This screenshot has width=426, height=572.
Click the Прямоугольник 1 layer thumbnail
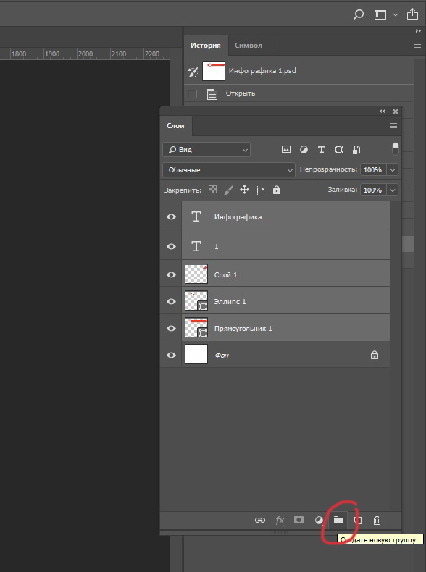coord(196,328)
